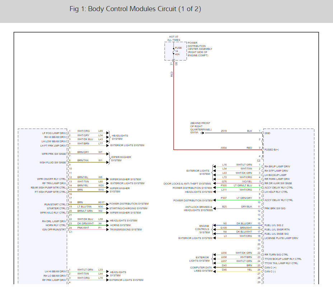The width and height of the screenshot is (333, 291).
Task: Select the 'P307' circuit code
Action: 224,198
